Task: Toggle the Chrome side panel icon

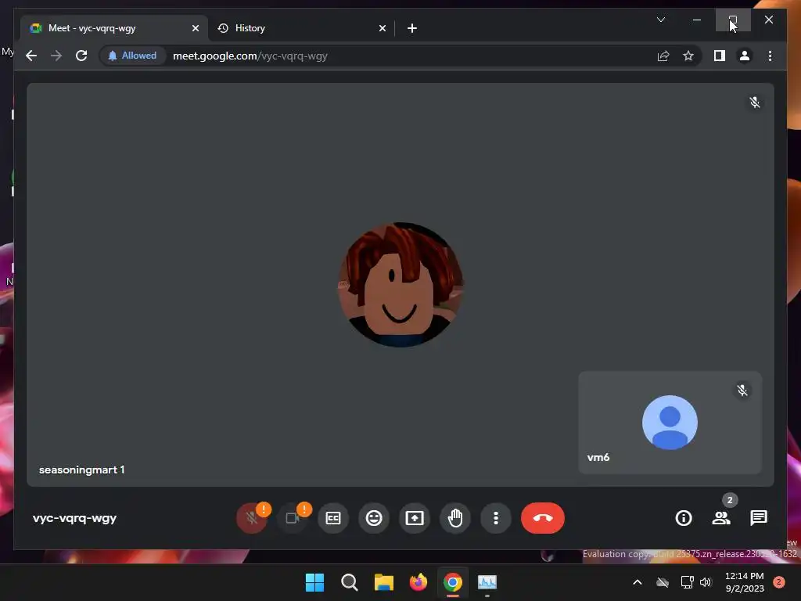Action: [x=720, y=56]
